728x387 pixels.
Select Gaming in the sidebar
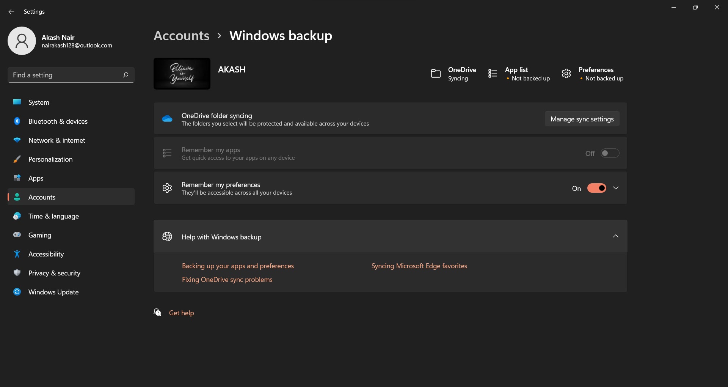tap(71, 235)
